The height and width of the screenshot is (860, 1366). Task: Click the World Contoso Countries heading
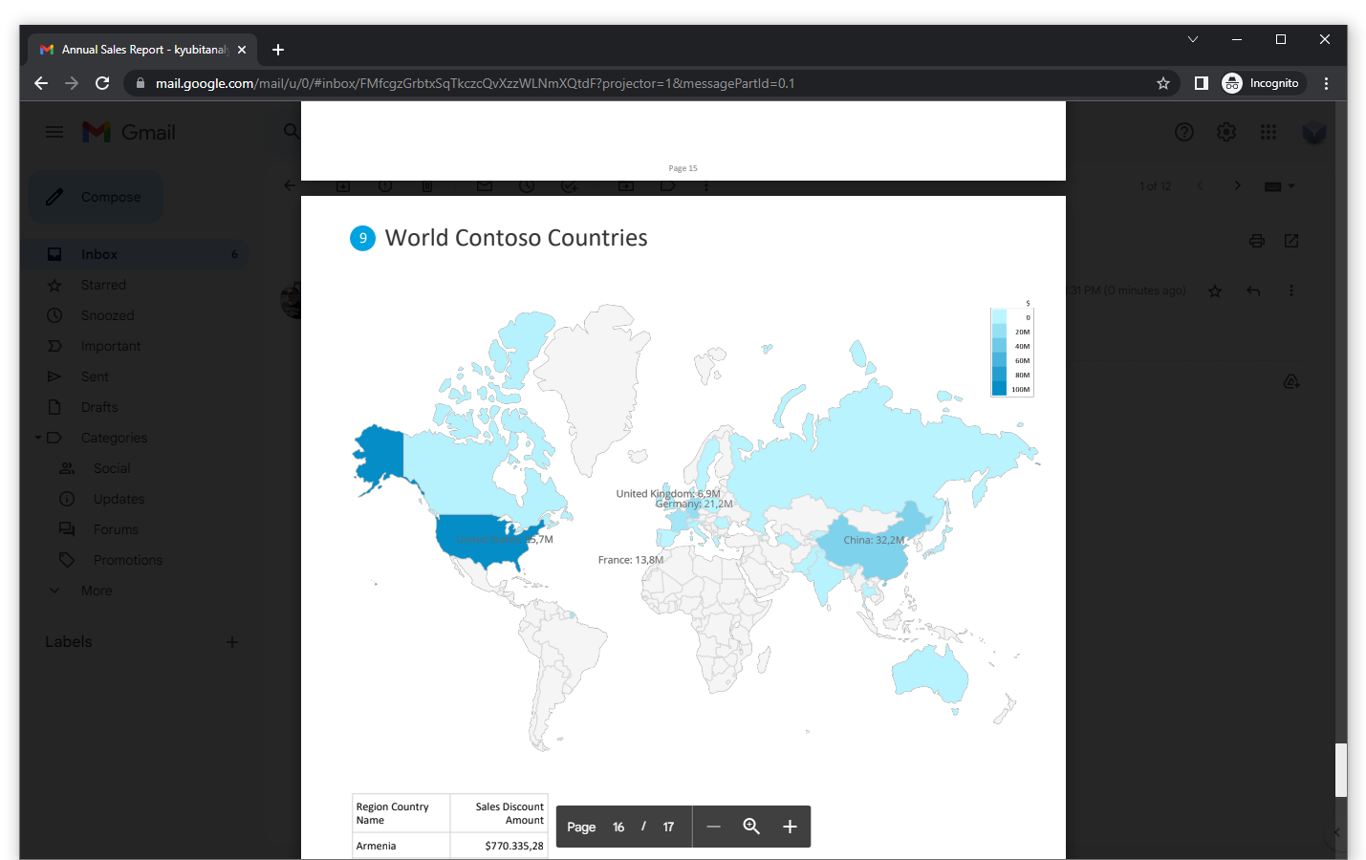(516, 238)
